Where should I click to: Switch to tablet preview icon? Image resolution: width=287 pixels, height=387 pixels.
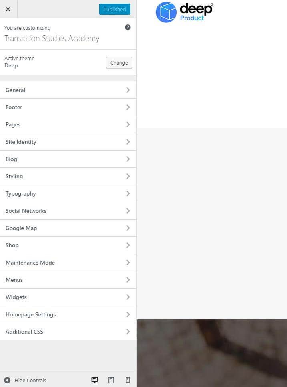click(111, 380)
